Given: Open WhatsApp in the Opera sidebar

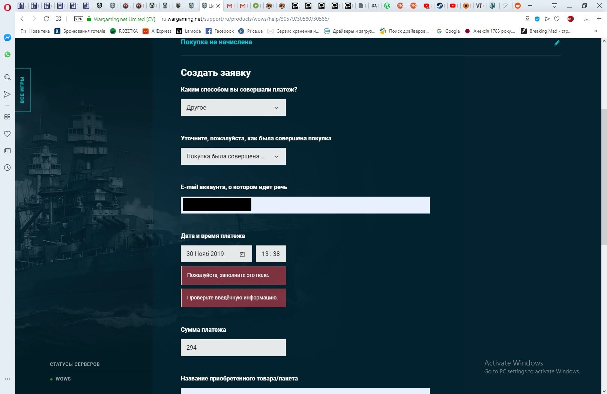Looking at the screenshot, I should point(7,54).
